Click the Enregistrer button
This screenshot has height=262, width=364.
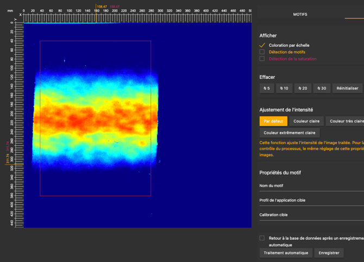329,253
